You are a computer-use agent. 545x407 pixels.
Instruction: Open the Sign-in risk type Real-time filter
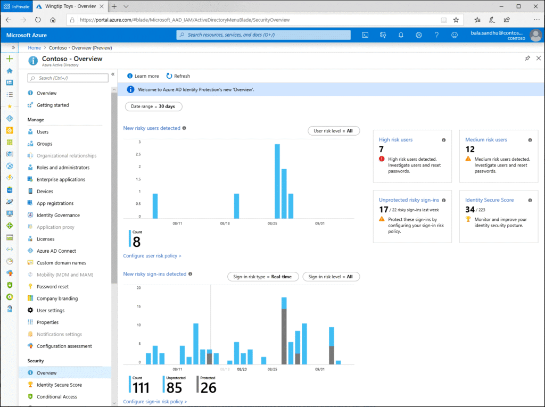[x=263, y=277]
